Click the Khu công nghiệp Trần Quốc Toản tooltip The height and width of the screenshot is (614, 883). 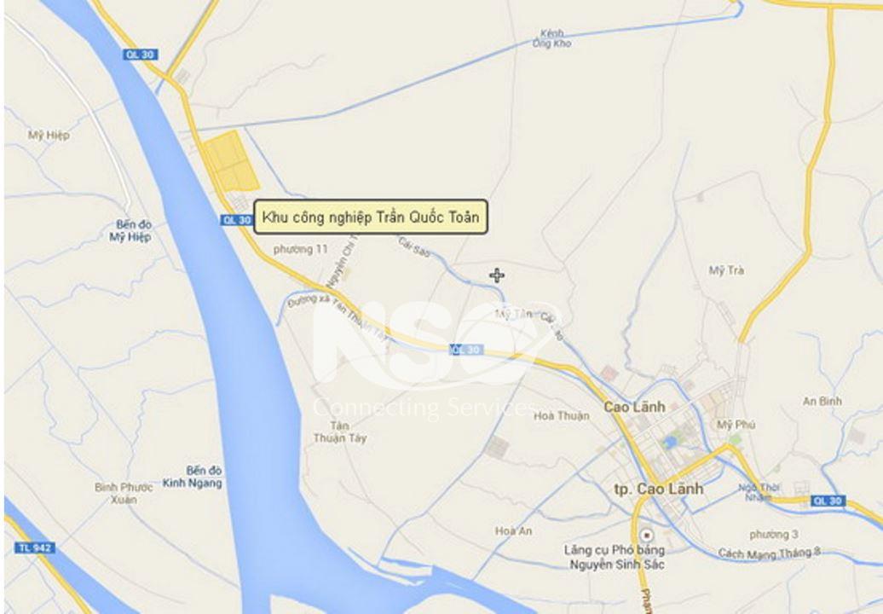coord(371,217)
